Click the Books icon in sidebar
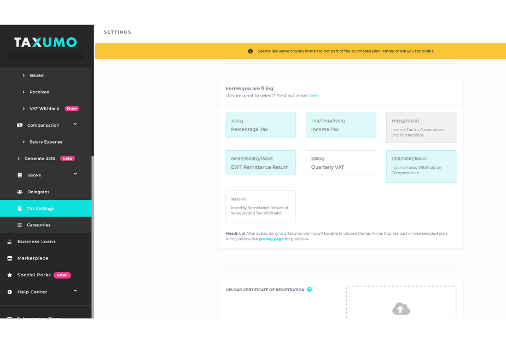The image size is (506, 343). tap(20, 175)
